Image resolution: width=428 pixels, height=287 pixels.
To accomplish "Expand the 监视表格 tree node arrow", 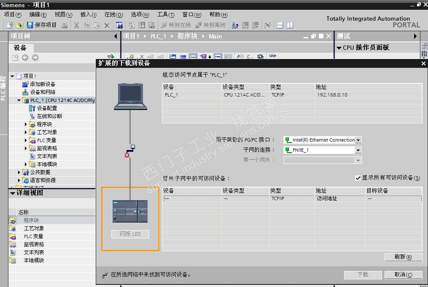I will pos(26,148).
